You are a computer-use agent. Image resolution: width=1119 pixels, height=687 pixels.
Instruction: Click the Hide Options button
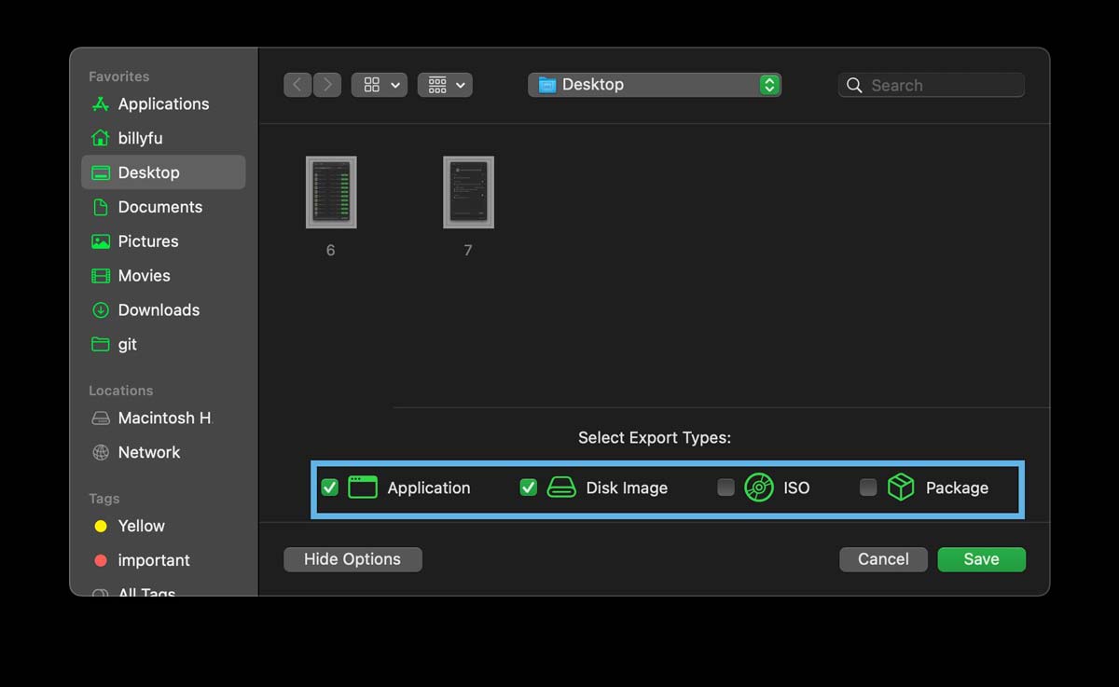pyautogui.click(x=352, y=559)
